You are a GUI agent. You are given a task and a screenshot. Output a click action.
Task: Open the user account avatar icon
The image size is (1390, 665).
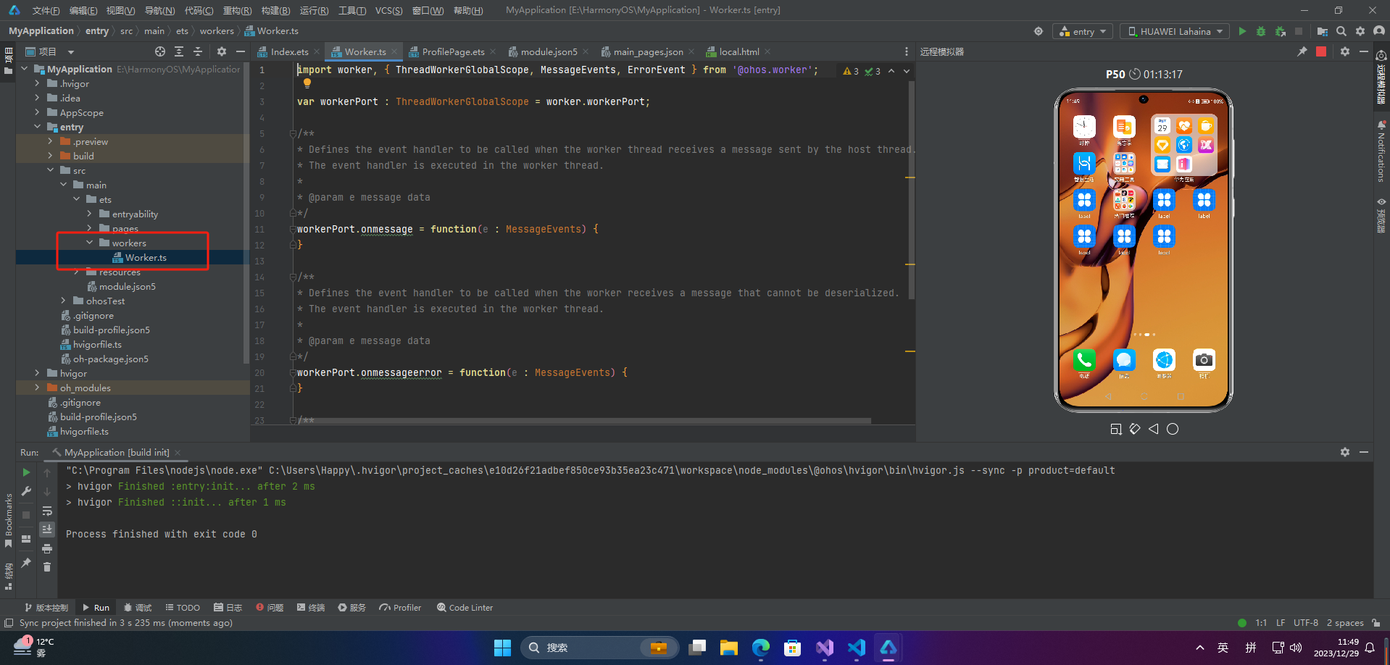[x=1379, y=31]
